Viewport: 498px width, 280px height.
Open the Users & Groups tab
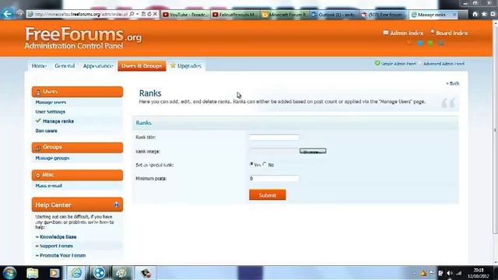tap(142, 65)
